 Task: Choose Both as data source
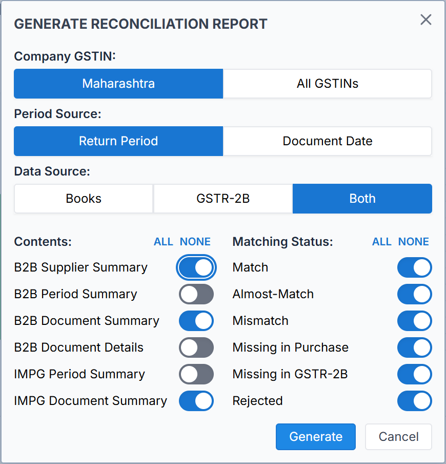coord(362,199)
